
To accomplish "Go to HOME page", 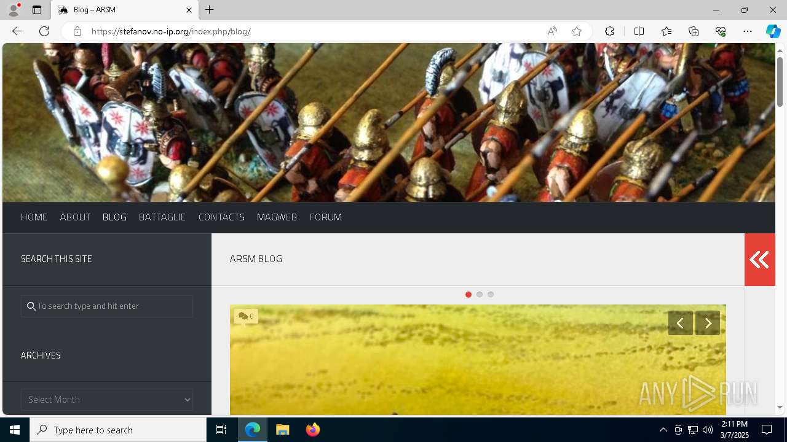I will [x=34, y=217].
